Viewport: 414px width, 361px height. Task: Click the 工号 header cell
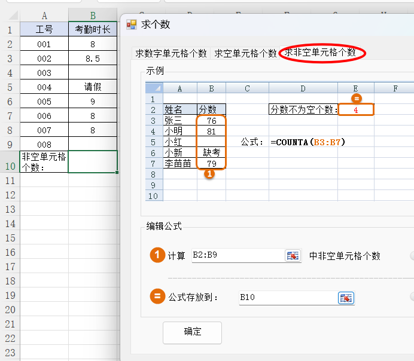(44, 30)
